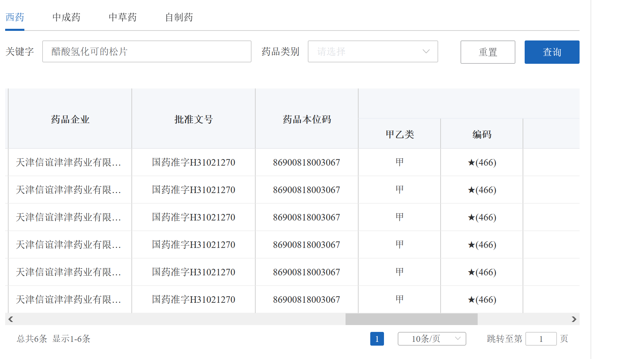Click the 关键字 search input field
Screen dimensions: 618x359
[x=147, y=51]
